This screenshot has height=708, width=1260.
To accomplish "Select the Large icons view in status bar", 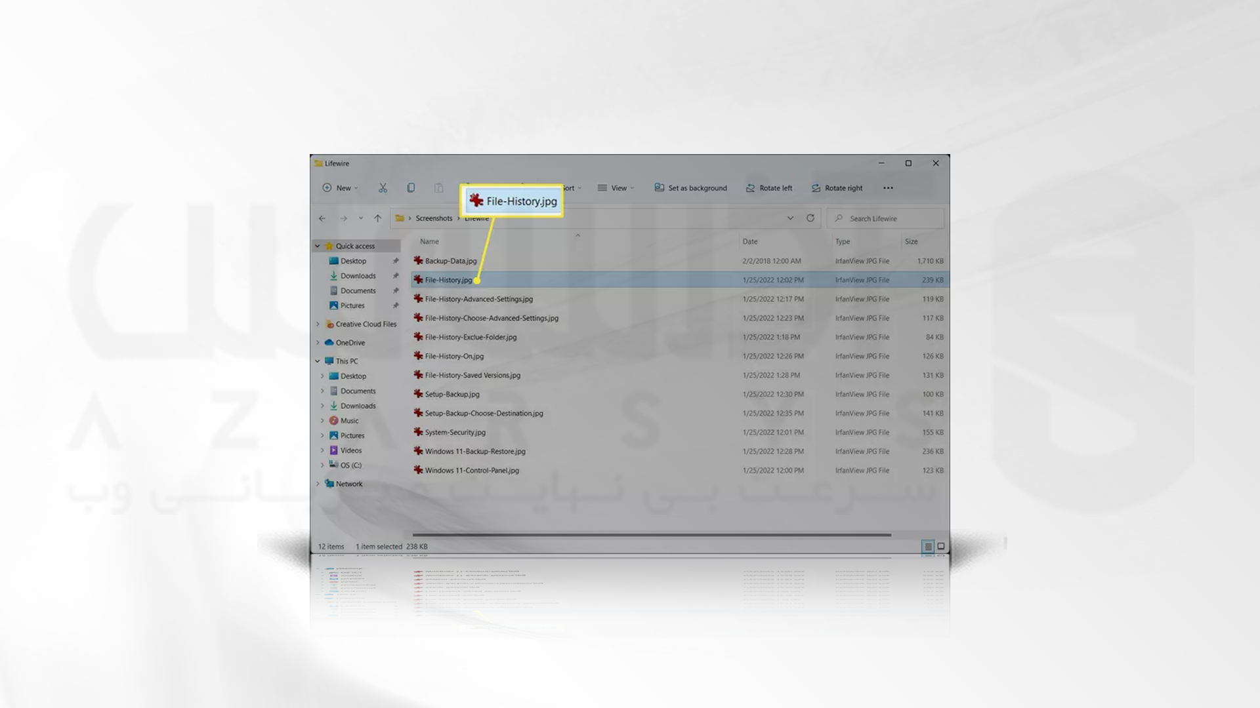I will [940, 545].
